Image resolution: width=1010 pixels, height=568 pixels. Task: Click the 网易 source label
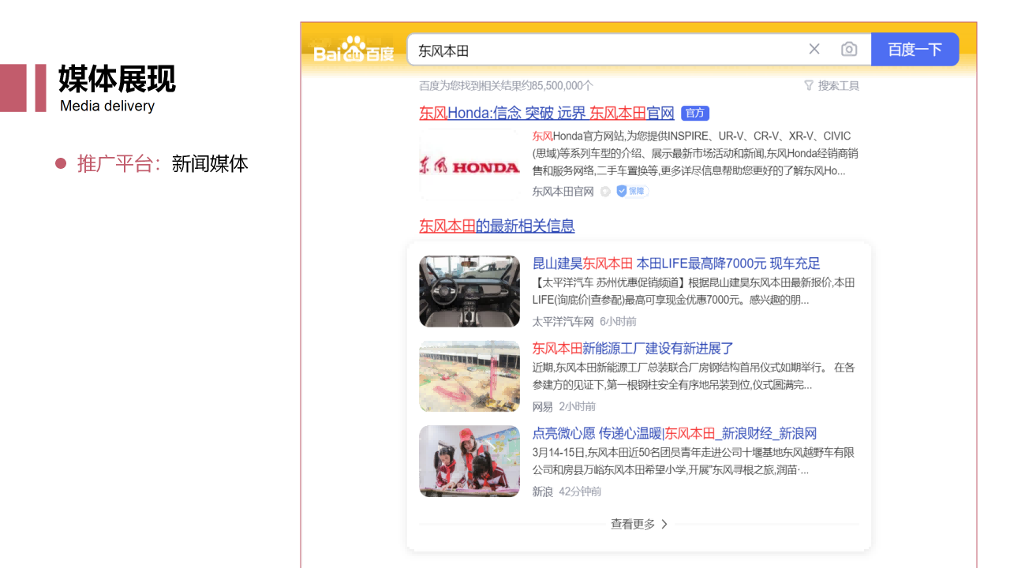542,406
